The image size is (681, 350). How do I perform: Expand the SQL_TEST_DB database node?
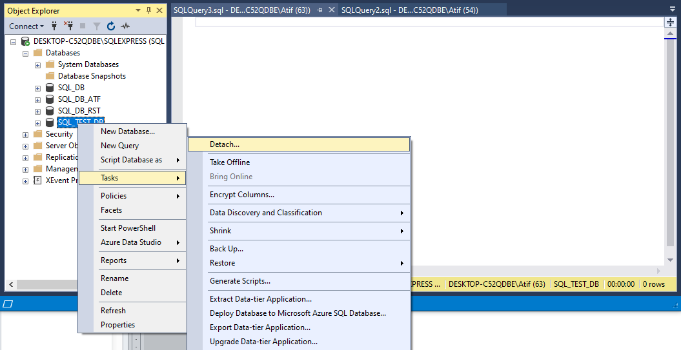coord(38,123)
